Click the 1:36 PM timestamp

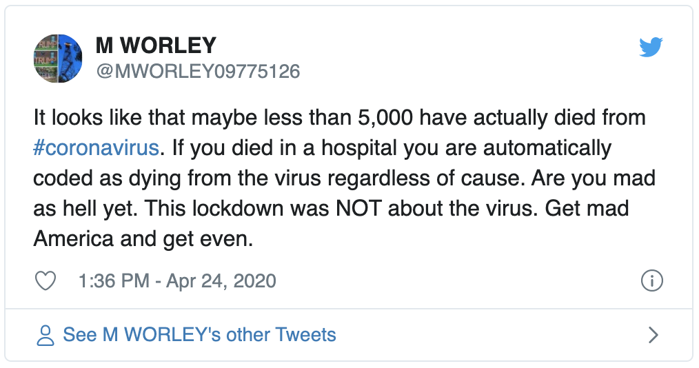click(114, 280)
